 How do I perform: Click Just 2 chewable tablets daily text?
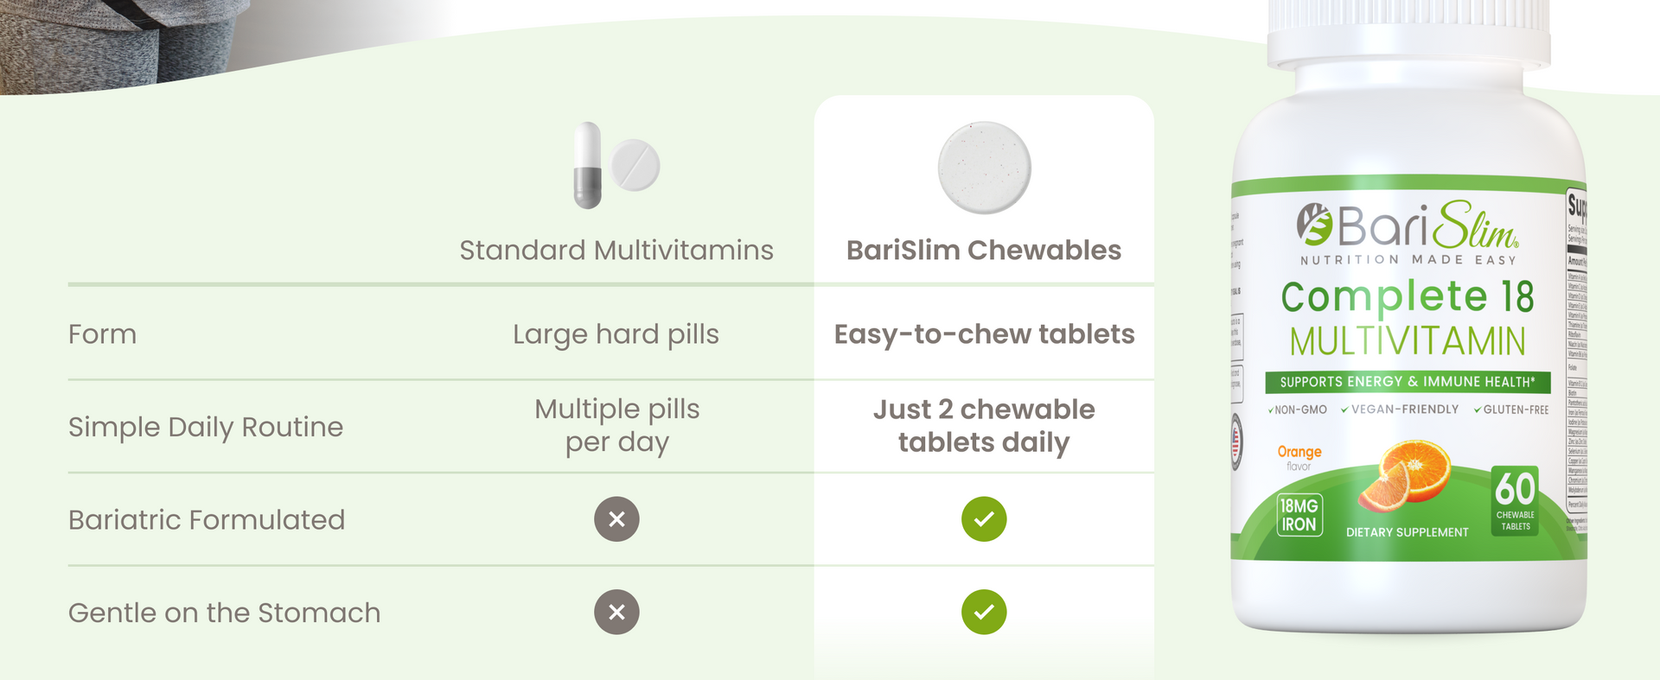[x=984, y=426]
